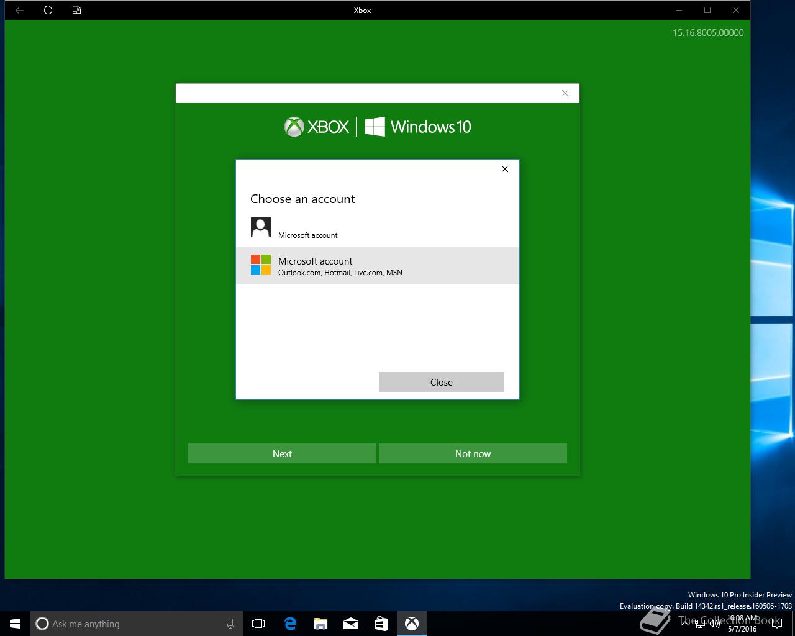Select the existing Microsoft account with avatar
The height and width of the screenshot is (636, 795).
click(378, 229)
